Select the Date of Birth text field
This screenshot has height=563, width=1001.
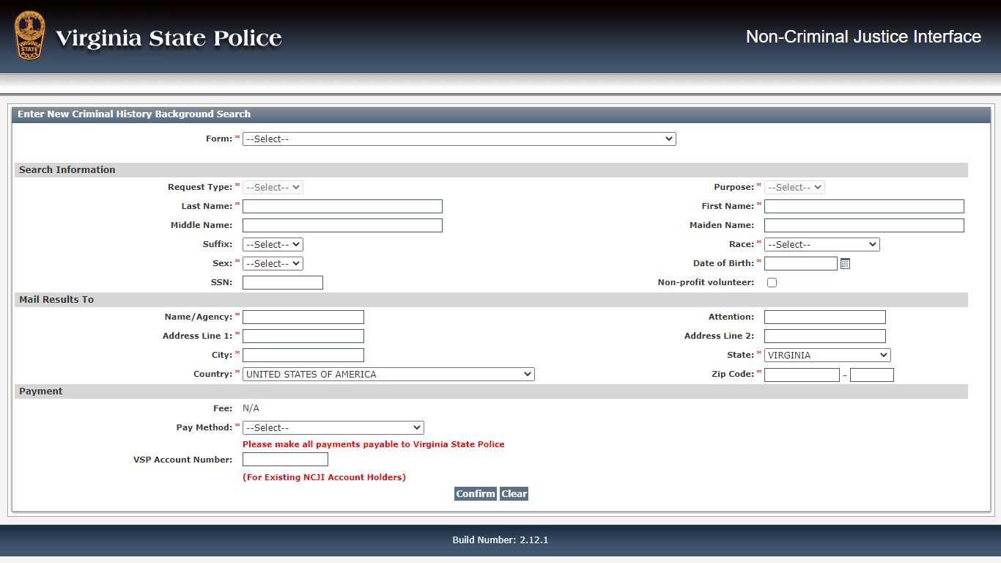[x=801, y=264]
